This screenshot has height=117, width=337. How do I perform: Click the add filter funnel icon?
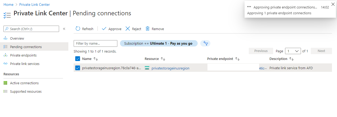[205, 43]
